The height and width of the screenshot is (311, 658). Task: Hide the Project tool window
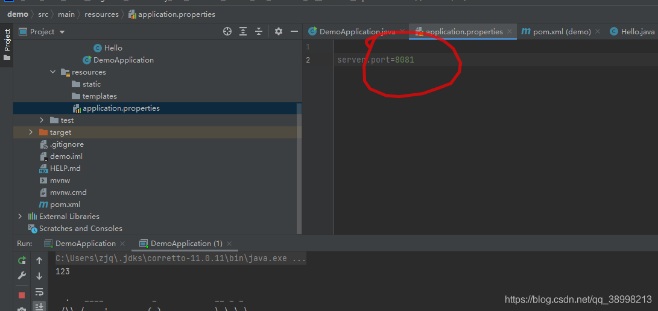[294, 31]
